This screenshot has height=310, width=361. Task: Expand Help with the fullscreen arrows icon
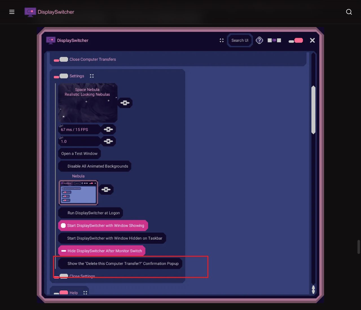[x=85, y=293]
